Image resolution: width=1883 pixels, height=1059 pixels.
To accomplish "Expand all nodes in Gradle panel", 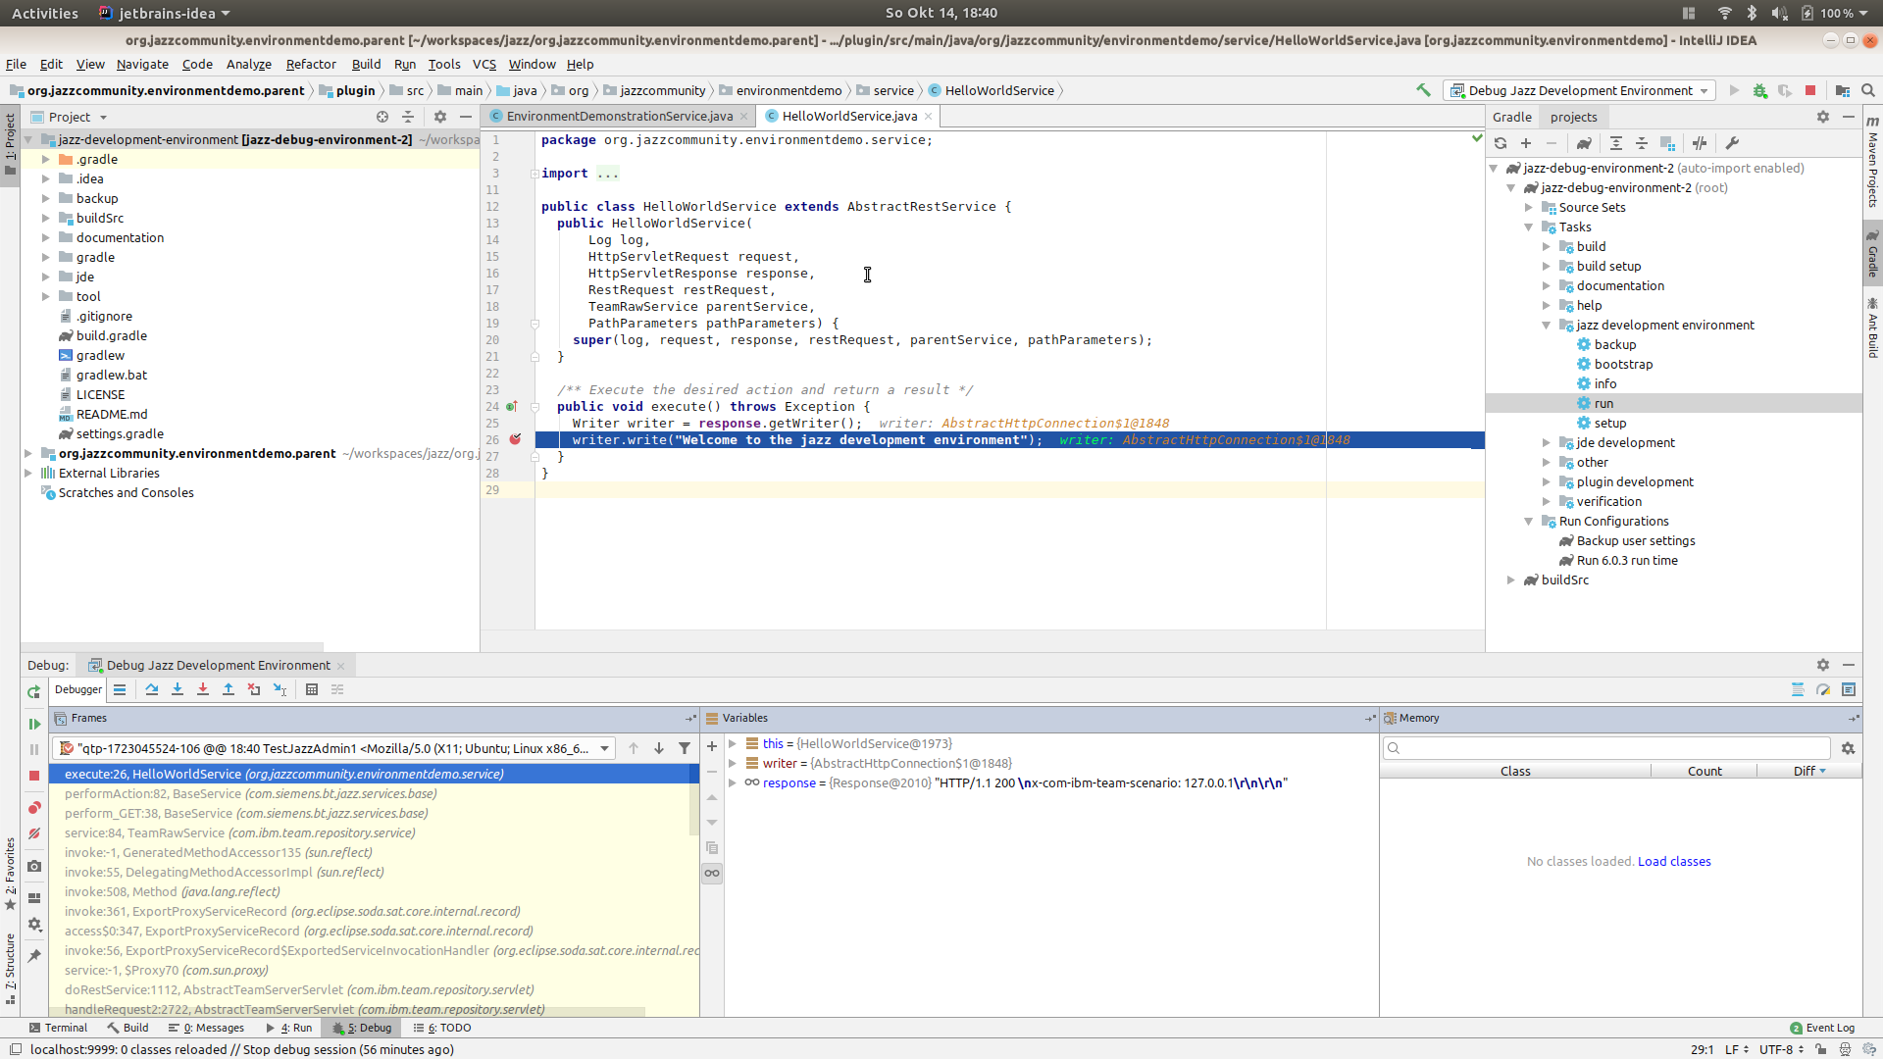I will pyautogui.click(x=1616, y=143).
